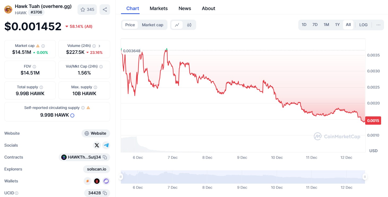Open the share options icon

105,10
